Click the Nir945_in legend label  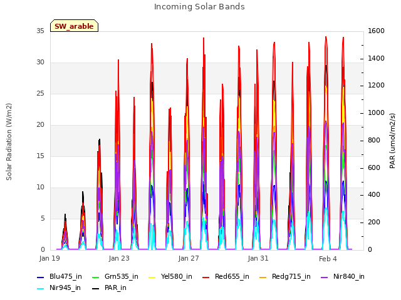tap(65, 287)
